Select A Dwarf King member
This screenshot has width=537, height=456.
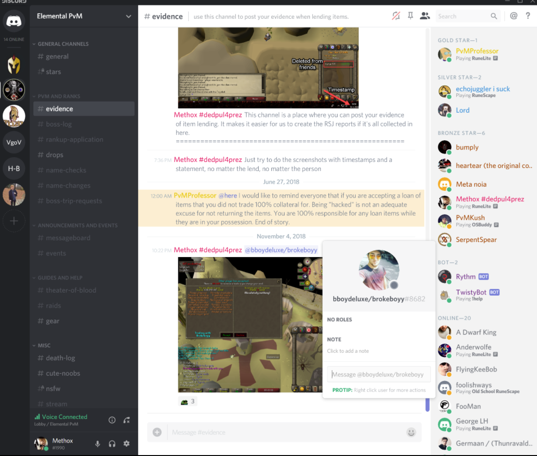click(484, 332)
